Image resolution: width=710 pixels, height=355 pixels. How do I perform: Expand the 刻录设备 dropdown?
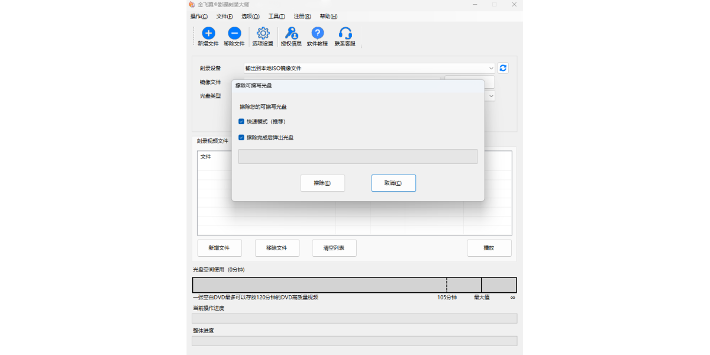(x=491, y=68)
